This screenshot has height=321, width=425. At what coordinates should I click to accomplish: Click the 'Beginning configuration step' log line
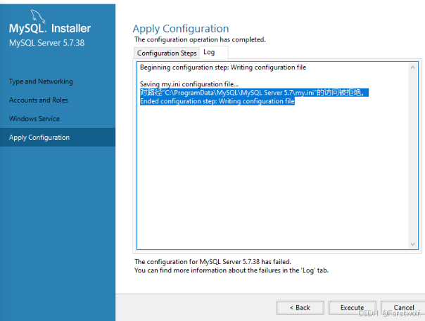[223, 67]
